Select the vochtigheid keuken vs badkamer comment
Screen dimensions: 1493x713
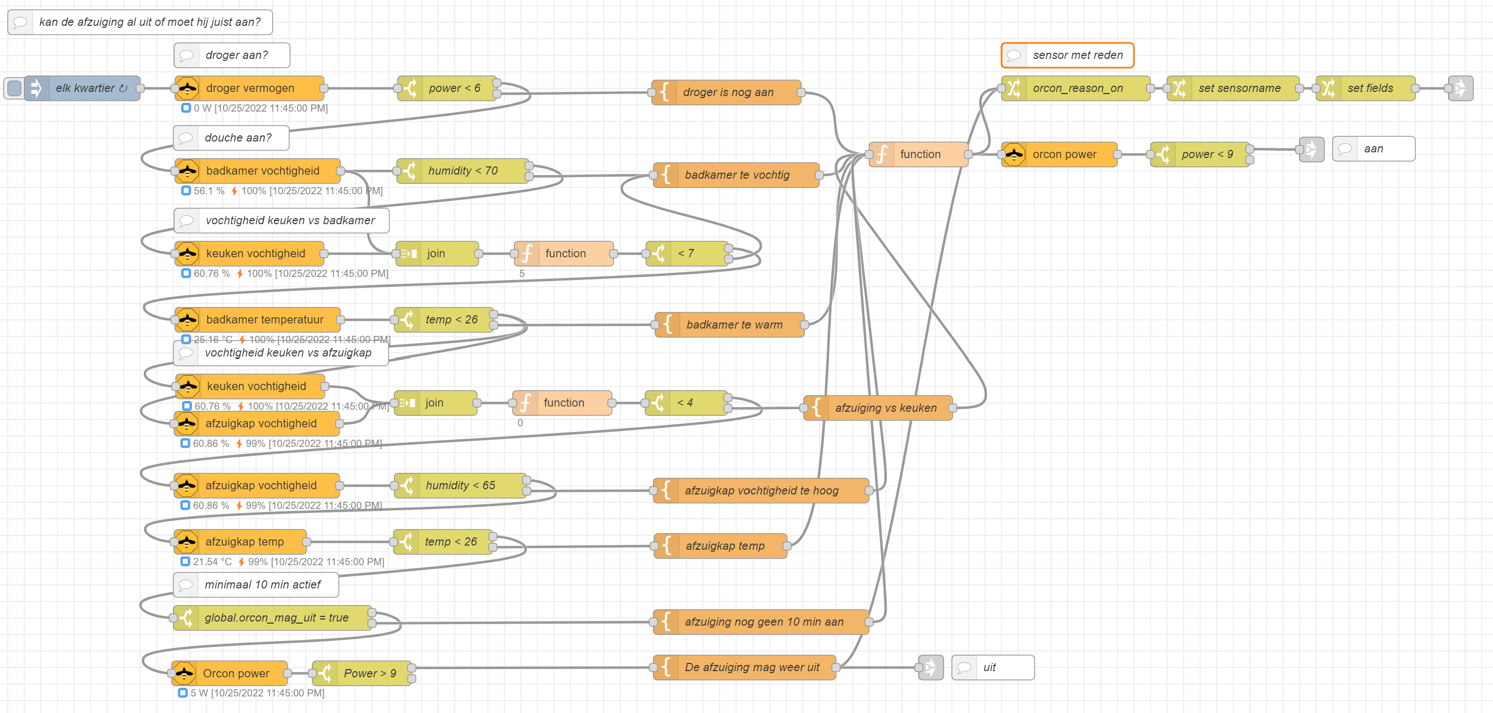[x=281, y=221]
